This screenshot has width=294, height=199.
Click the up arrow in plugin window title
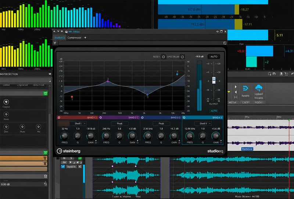pos(54,32)
